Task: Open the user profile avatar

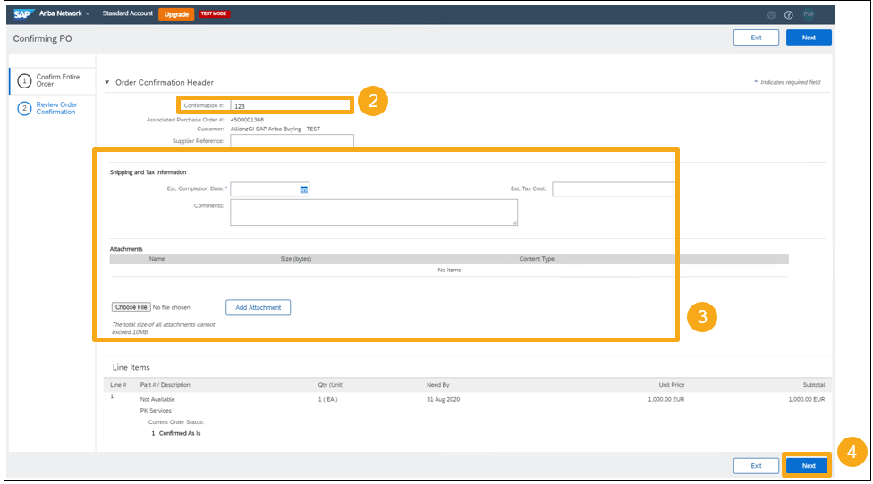Action: click(809, 14)
